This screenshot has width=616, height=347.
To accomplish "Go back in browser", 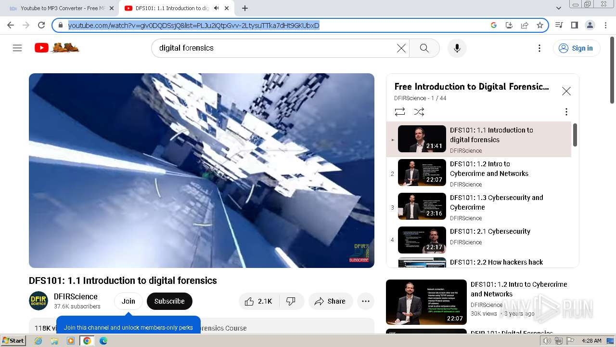I will tap(11, 25).
